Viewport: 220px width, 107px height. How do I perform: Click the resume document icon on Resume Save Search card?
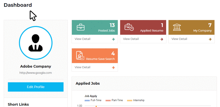[x=80, y=56]
